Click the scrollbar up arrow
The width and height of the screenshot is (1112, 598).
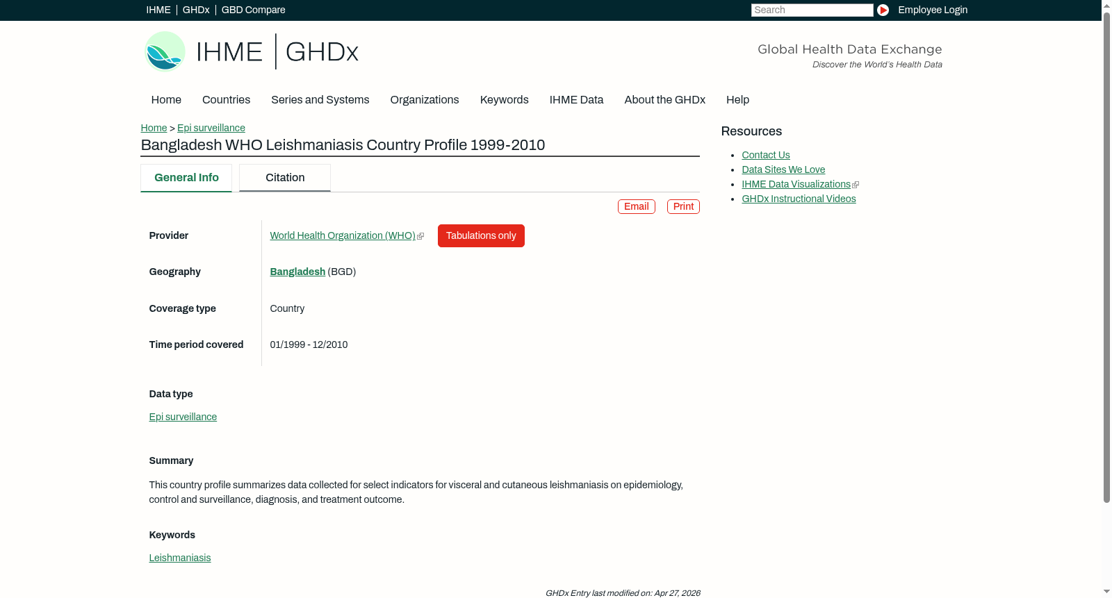[1106, 6]
